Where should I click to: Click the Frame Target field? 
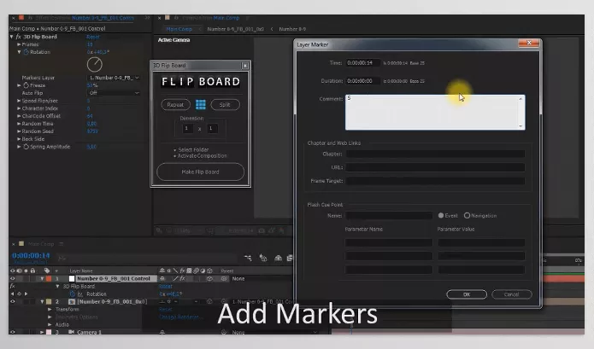(x=435, y=181)
